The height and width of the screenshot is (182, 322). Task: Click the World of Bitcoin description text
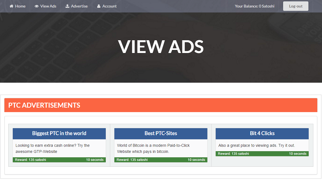point(153,148)
